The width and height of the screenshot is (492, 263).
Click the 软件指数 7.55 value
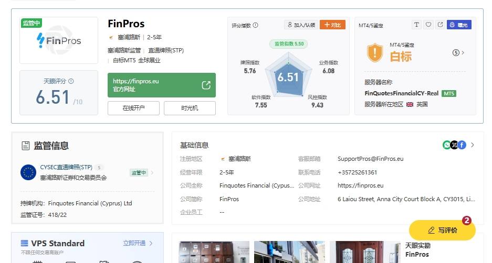click(261, 105)
